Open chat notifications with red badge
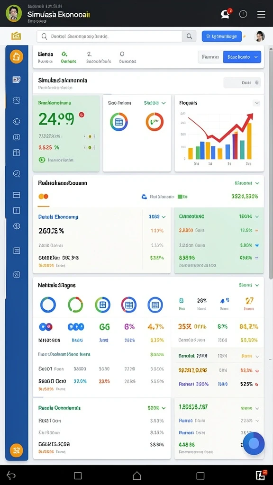This screenshot has width=273, height=485. [226, 14]
